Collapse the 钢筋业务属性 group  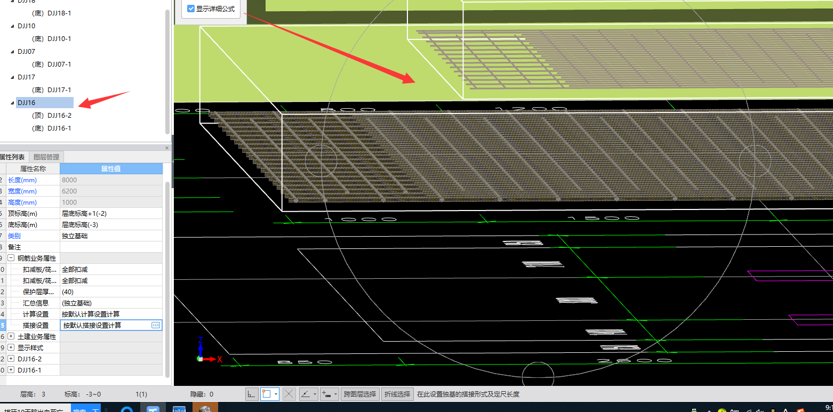[x=11, y=258]
